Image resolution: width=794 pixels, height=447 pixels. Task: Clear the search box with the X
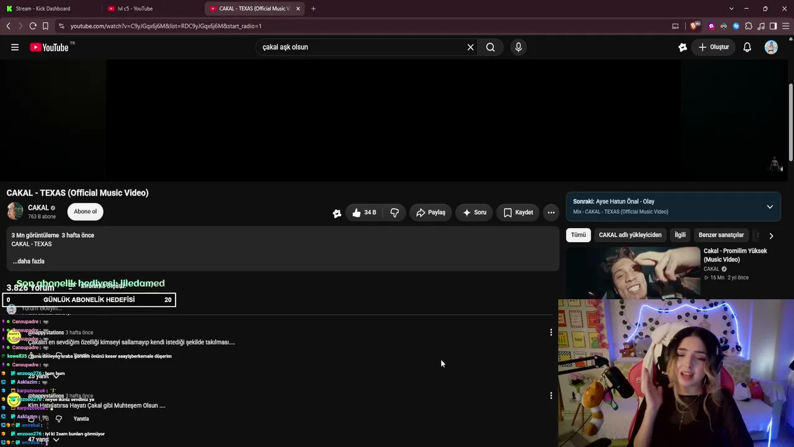click(x=470, y=47)
